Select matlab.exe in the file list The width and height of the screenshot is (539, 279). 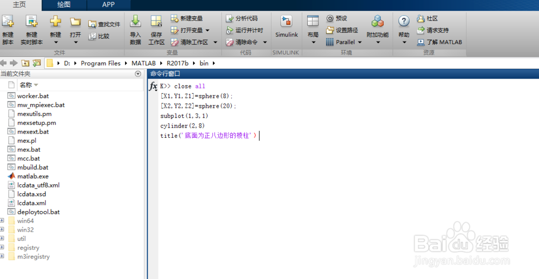click(x=33, y=176)
